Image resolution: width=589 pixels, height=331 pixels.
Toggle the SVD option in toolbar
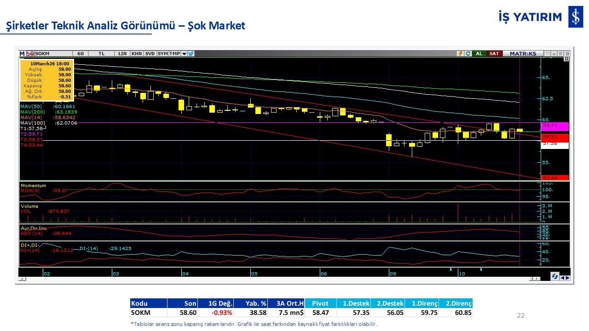150,54
